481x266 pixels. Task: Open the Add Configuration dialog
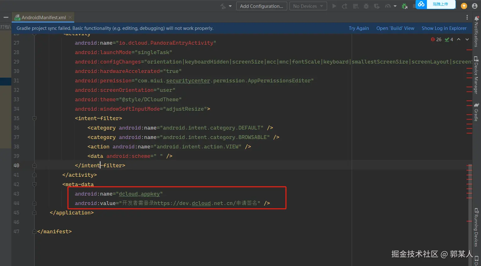261,6
